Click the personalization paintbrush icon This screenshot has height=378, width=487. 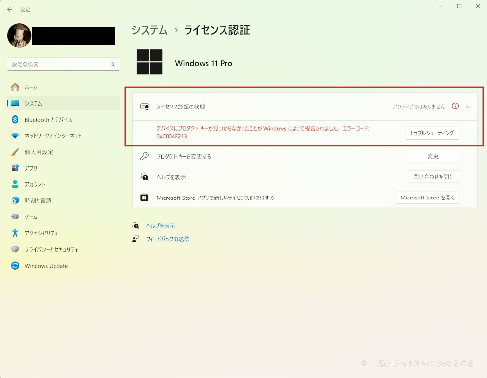15,152
